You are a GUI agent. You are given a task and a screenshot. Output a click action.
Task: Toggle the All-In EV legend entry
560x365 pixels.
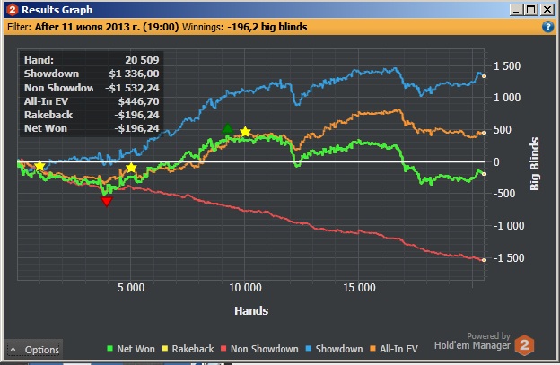[x=394, y=349]
